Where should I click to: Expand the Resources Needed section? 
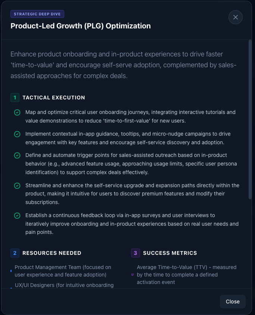pos(52,253)
